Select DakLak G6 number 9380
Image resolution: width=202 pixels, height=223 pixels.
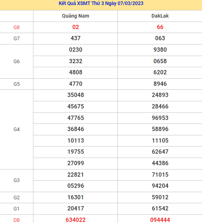coord(160,50)
